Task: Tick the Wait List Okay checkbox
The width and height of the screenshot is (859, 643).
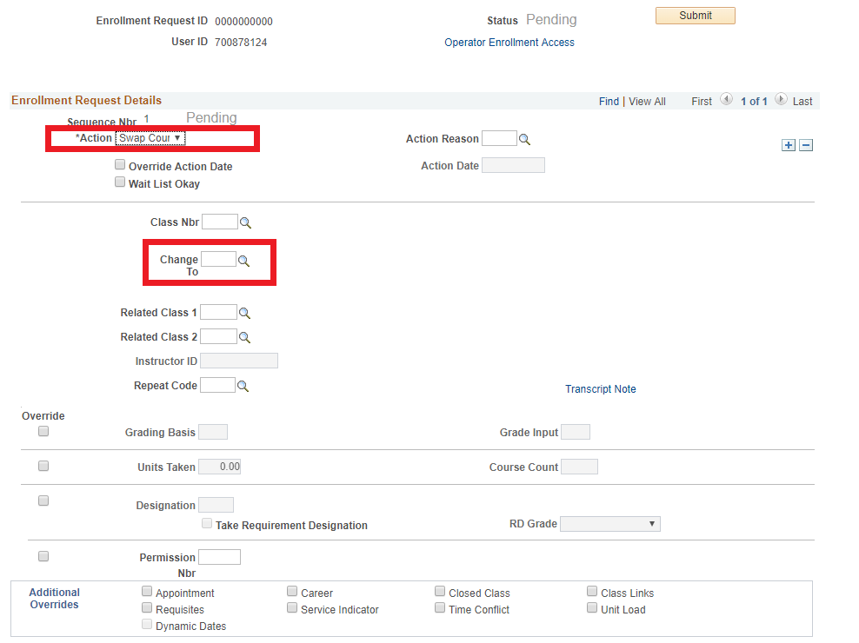Action: [120, 182]
